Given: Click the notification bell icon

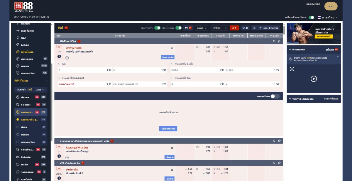Looking at the screenshot, I should (254, 28).
